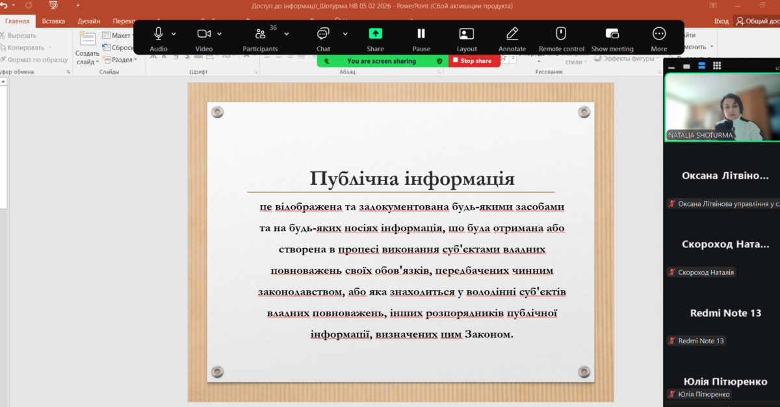Open the Zoom Layout options
The width and height of the screenshot is (780, 407).
tap(466, 34)
